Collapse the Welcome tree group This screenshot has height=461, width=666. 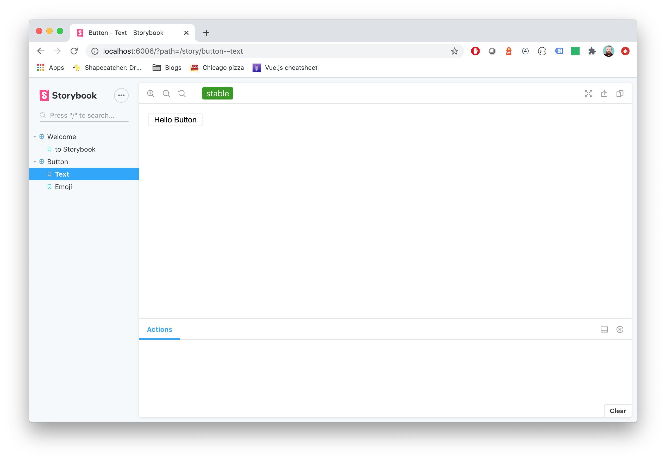(35, 137)
